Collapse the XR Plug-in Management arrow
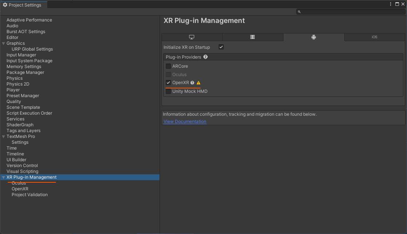407x234 pixels. pyautogui.click(x=3, y=177)
